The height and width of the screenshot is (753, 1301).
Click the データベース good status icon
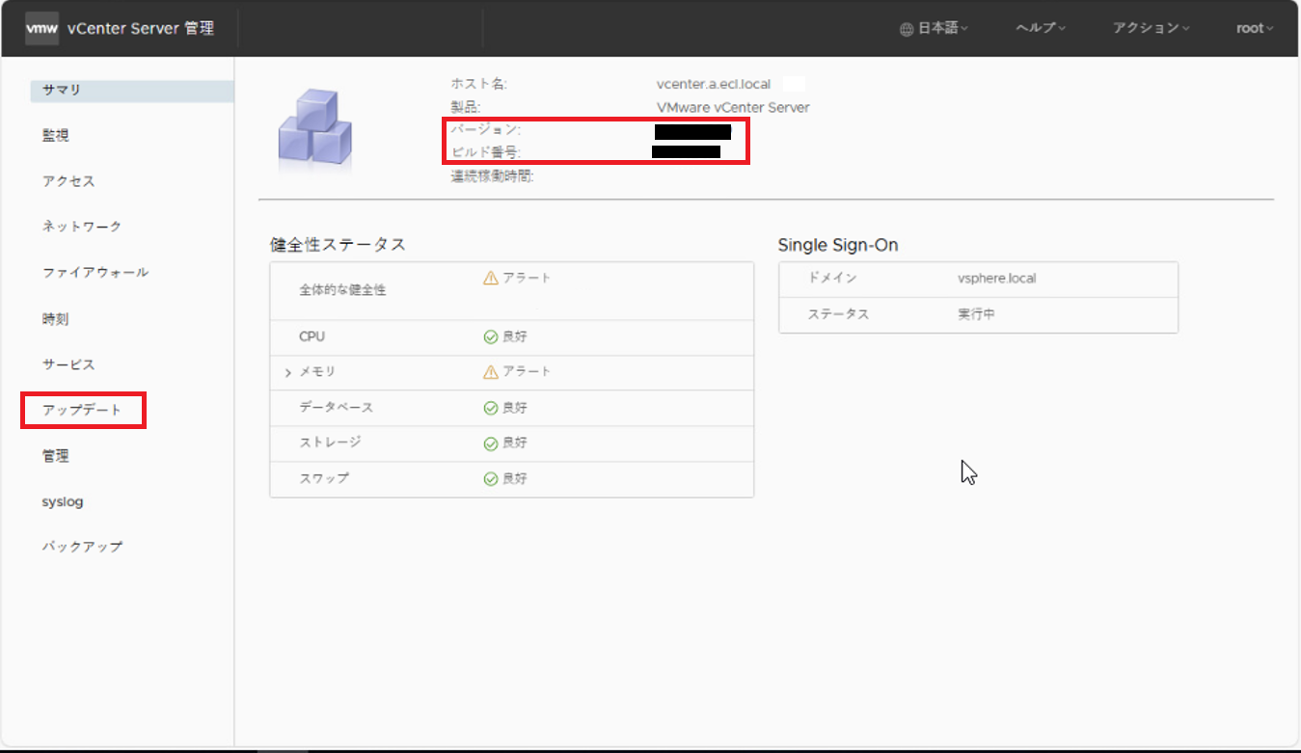tap(491, 408)
